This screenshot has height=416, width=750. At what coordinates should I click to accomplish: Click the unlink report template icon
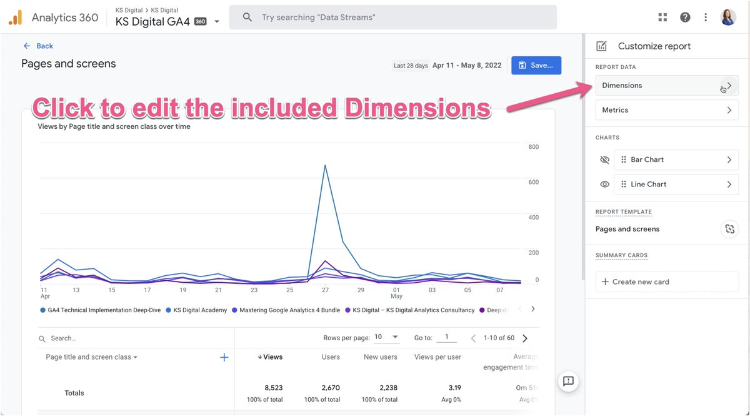pos(729,229)
